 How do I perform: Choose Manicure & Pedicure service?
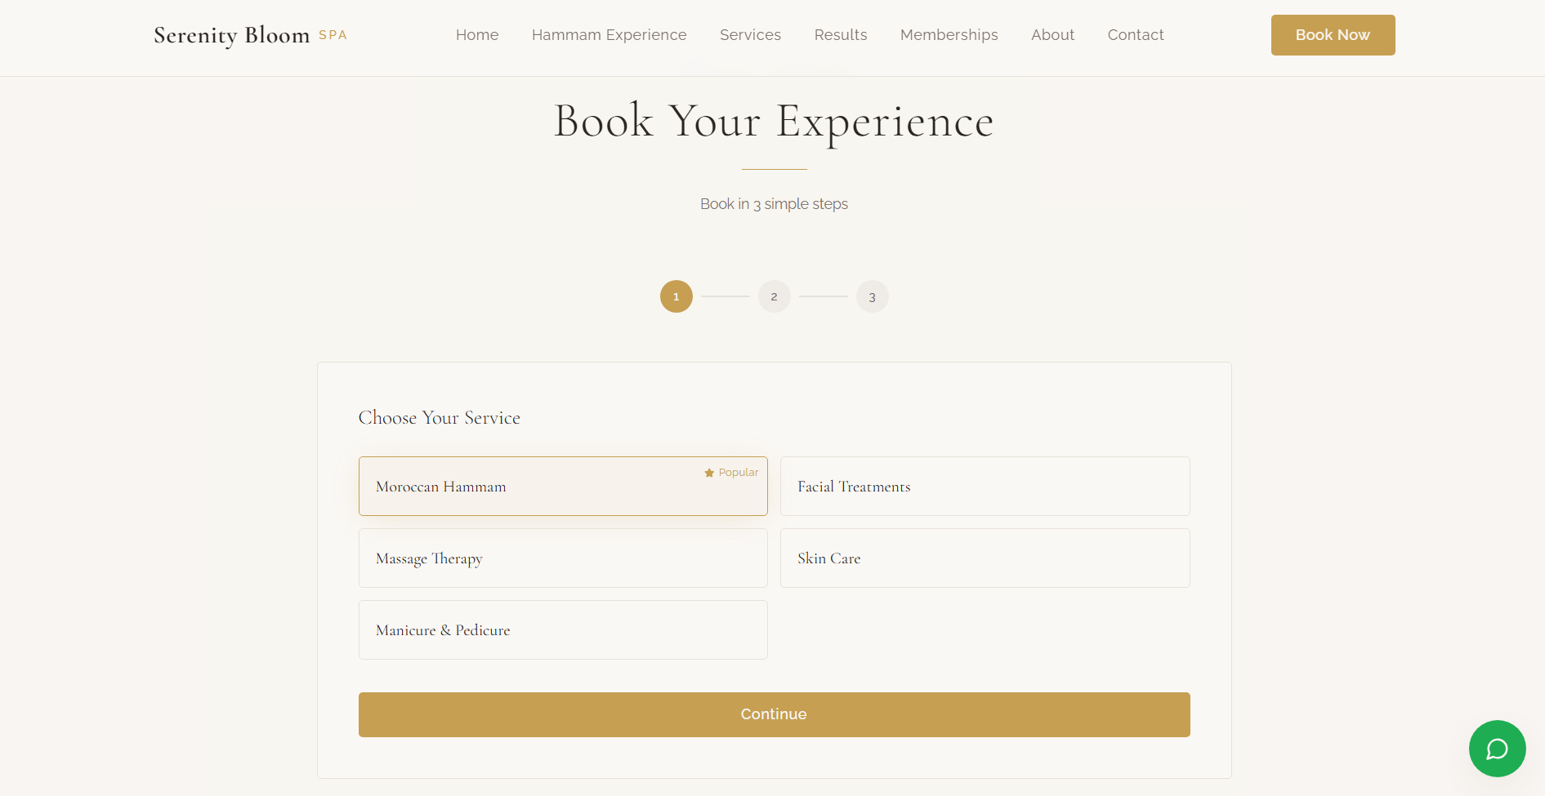click(x=562, y=630)
